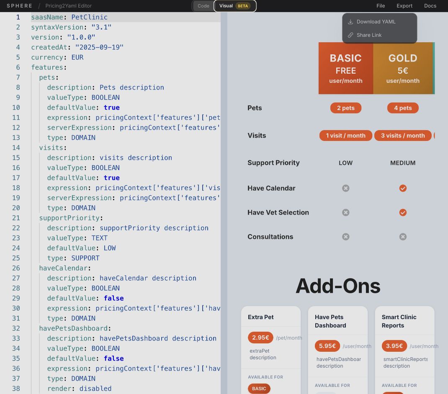Click Consultations cross icon for GOLD
448x394 pixels.
coord(403,237)
